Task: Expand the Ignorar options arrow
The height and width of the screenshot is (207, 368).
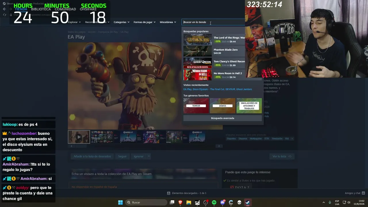Action: [x=149, y=156]
